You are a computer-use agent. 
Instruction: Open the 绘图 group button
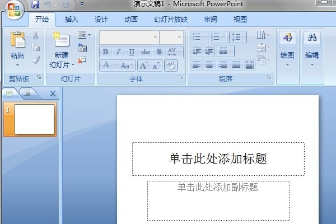[x=287, y=49]
